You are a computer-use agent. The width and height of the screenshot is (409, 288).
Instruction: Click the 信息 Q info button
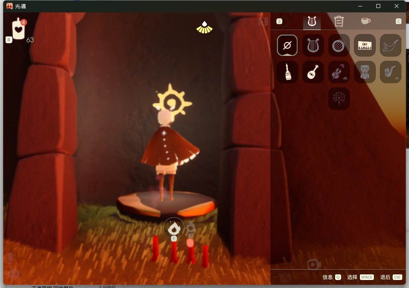(332, 277)
